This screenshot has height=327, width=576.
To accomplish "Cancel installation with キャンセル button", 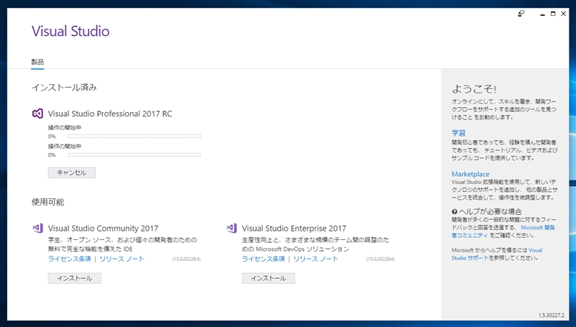I will click(71, 172).
